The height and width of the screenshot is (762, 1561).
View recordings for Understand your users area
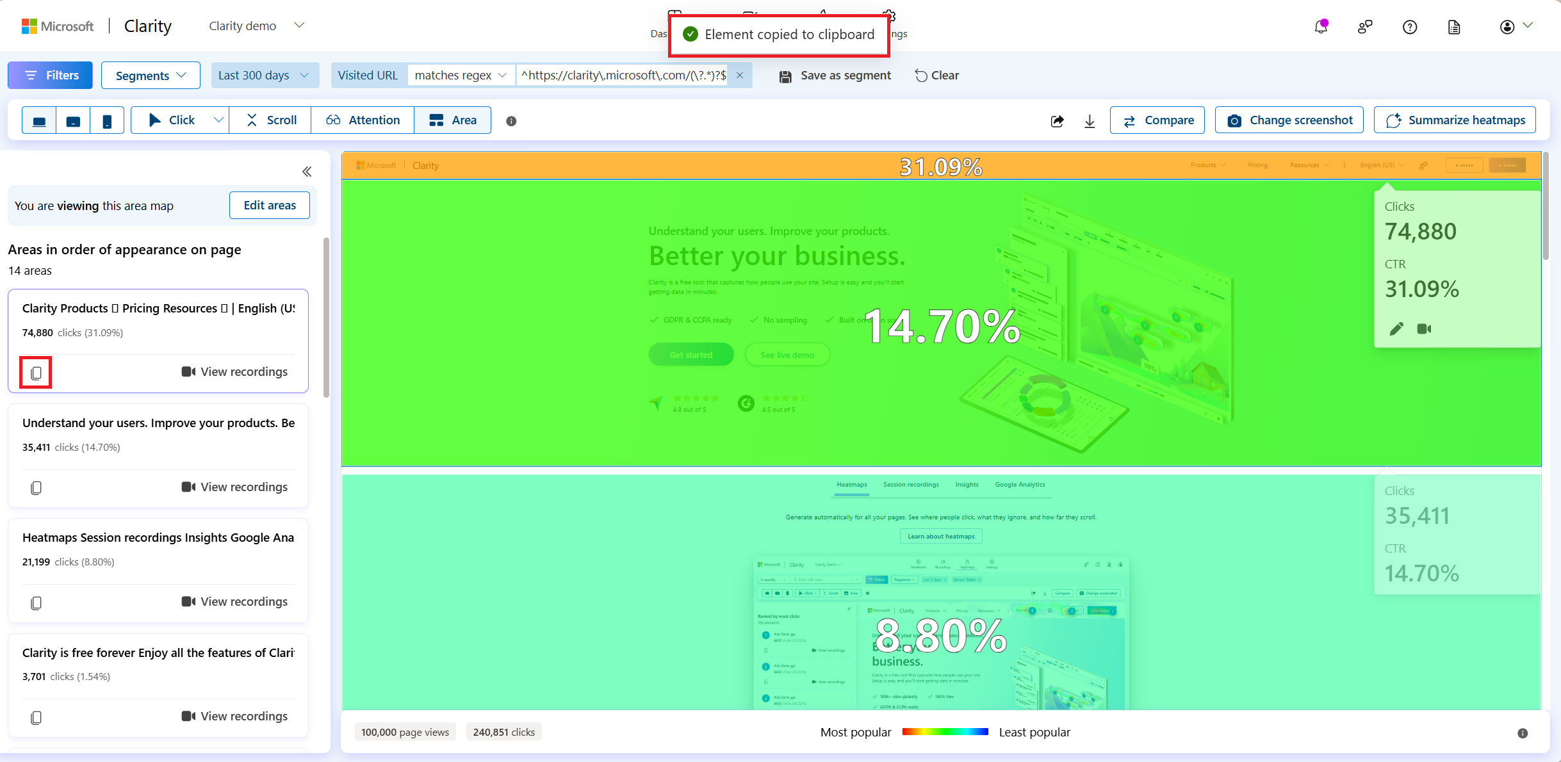234,487
